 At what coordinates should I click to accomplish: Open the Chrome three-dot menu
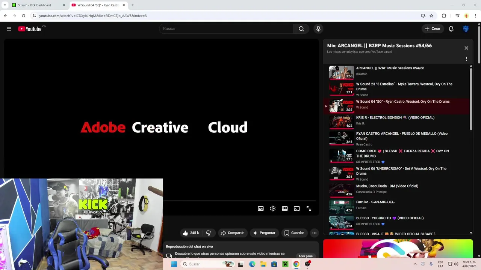[475, 16]
